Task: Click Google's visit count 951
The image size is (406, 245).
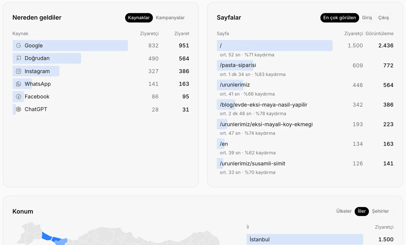Action: [184, 45]
